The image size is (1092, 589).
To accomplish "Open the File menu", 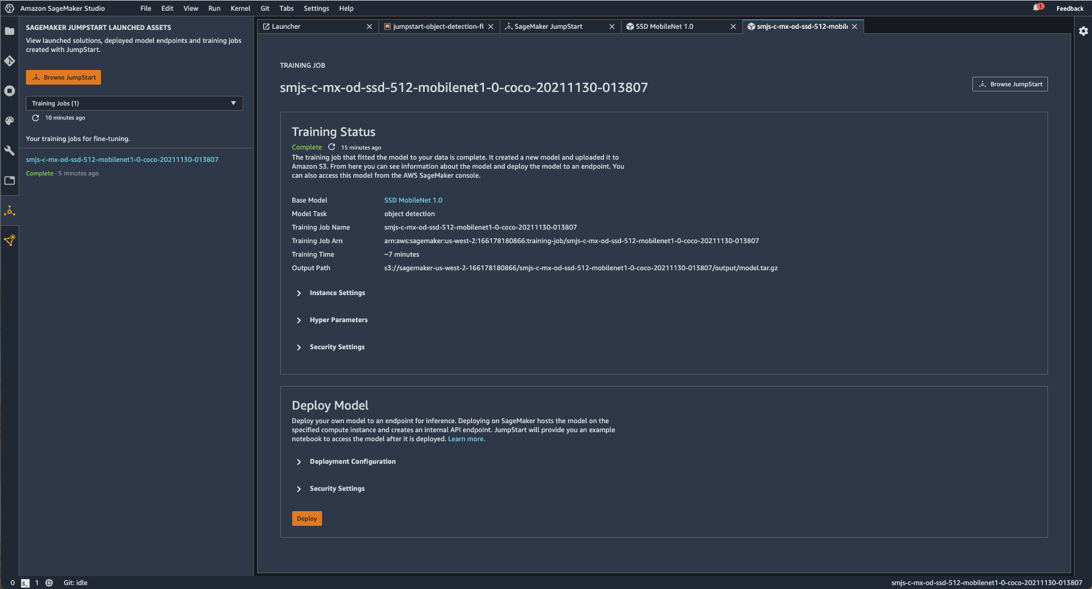I will point(146,8).
